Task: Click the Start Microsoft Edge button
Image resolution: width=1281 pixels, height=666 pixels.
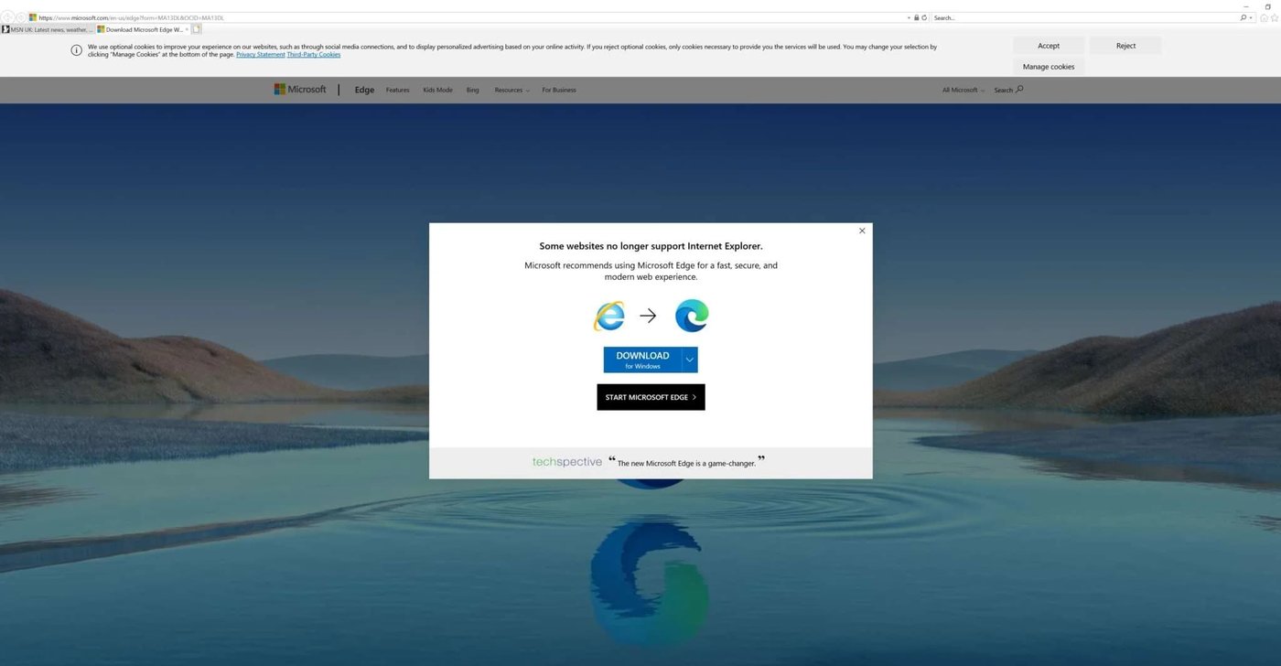Action: point(651,397)
